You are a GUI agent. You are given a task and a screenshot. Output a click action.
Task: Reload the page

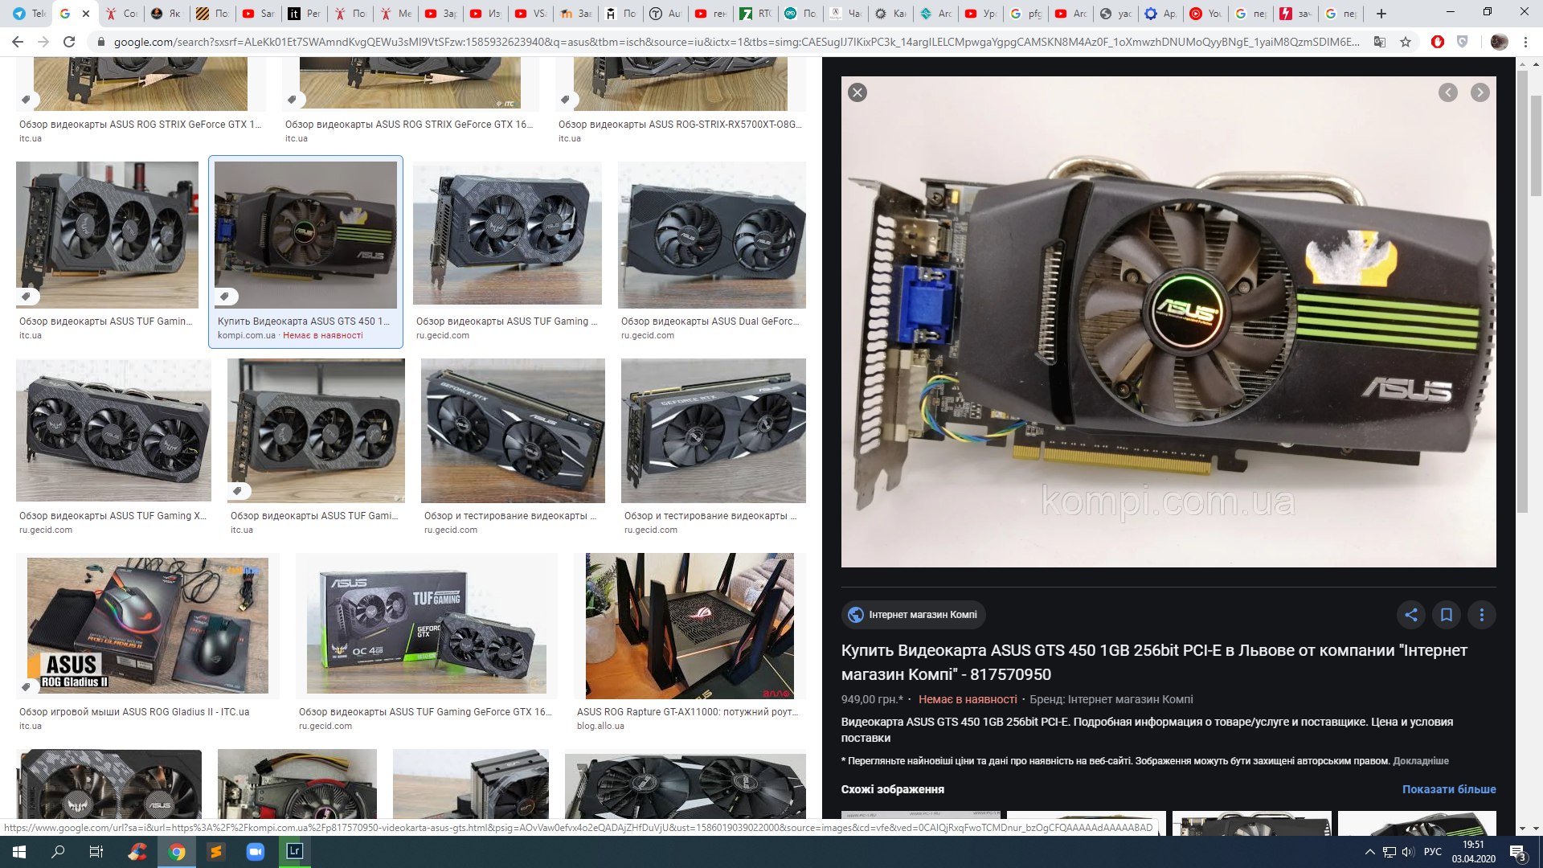(x=69, y=42)
